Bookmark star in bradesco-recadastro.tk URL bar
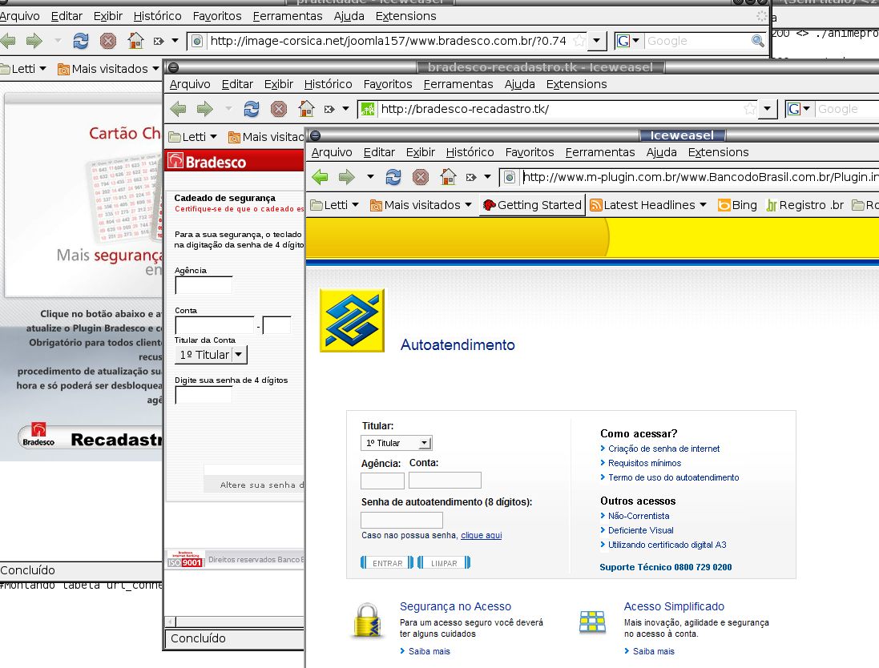The width and height of the screenshot is (879, 668). coord(750,109)
